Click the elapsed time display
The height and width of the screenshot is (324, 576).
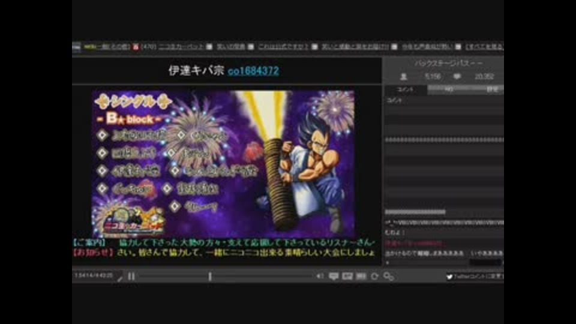[x=94, y=275]
